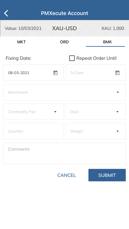Tap the XAU: 1.000 amount label
Viewport: 129px width, 229px height.
click(113, 28)
